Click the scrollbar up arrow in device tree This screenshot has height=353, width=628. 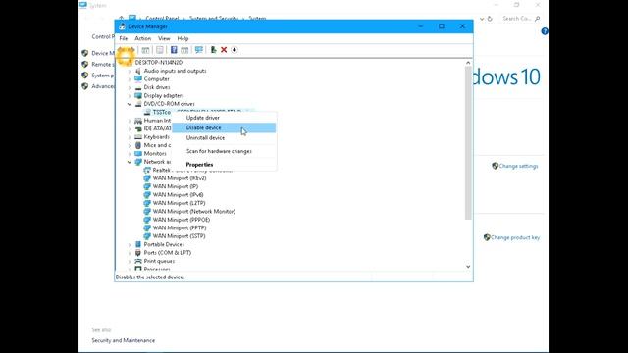click(468, 63)
